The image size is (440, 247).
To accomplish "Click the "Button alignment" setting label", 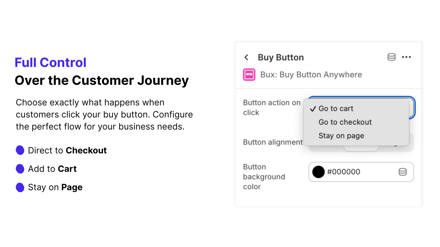I will pyautogui.click(x=273, y=142).
